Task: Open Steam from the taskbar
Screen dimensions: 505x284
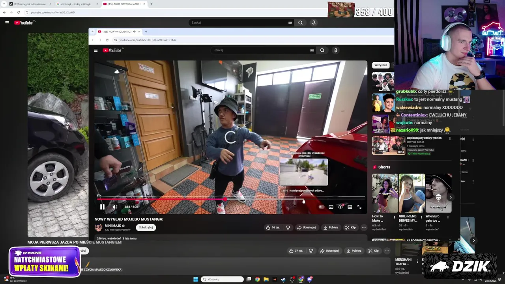Action: coord(283,279)
